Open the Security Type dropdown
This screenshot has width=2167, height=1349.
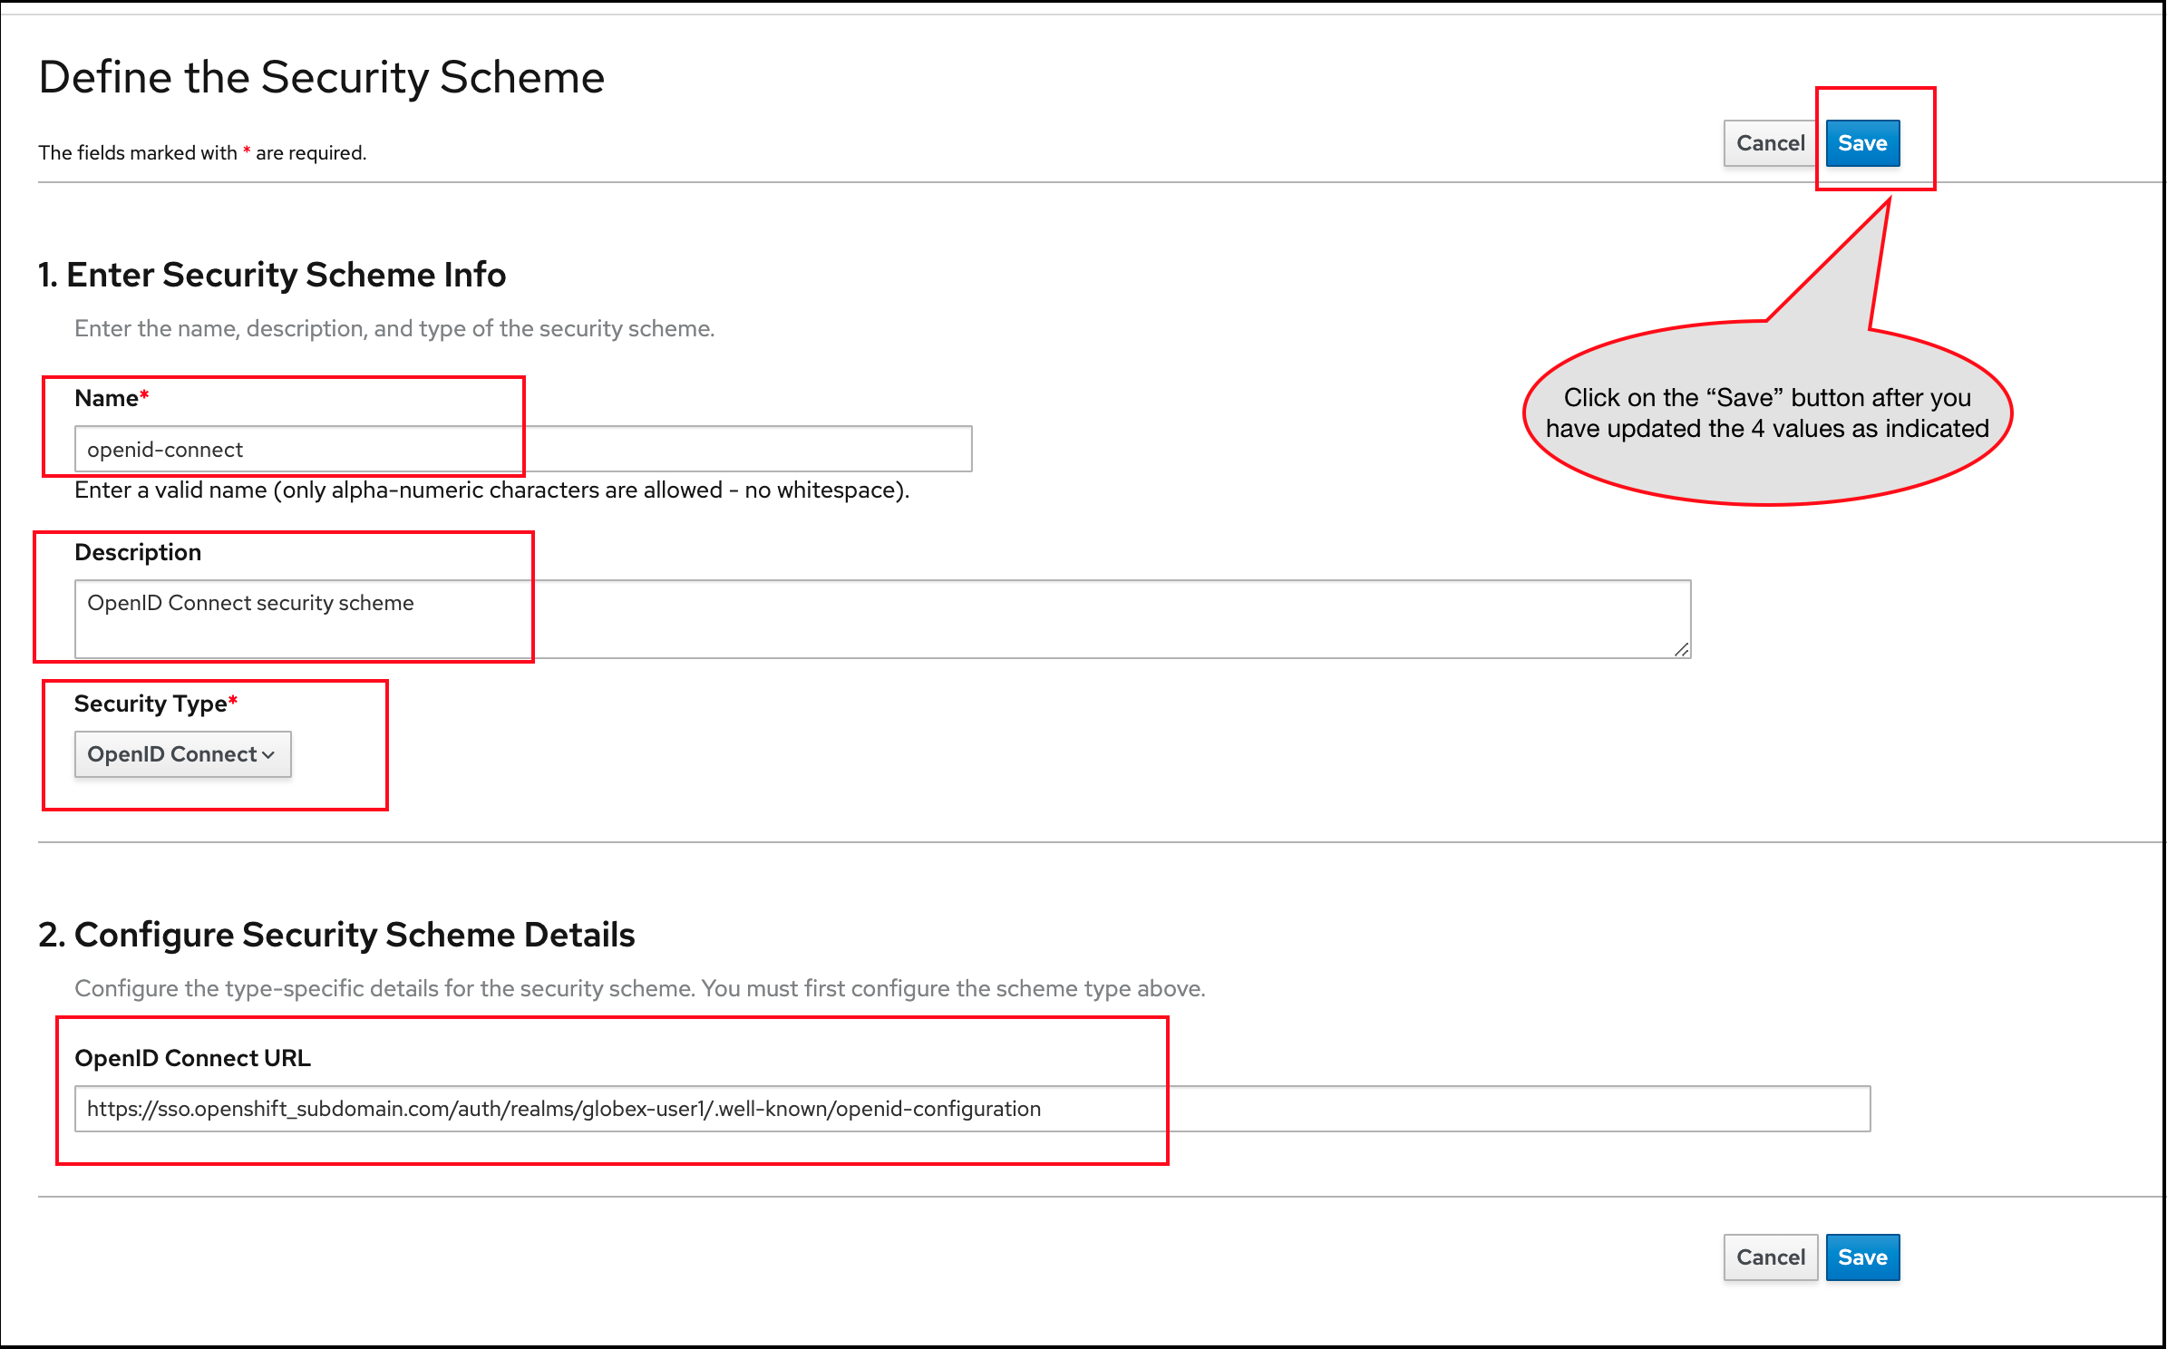[x=182, y=754]
